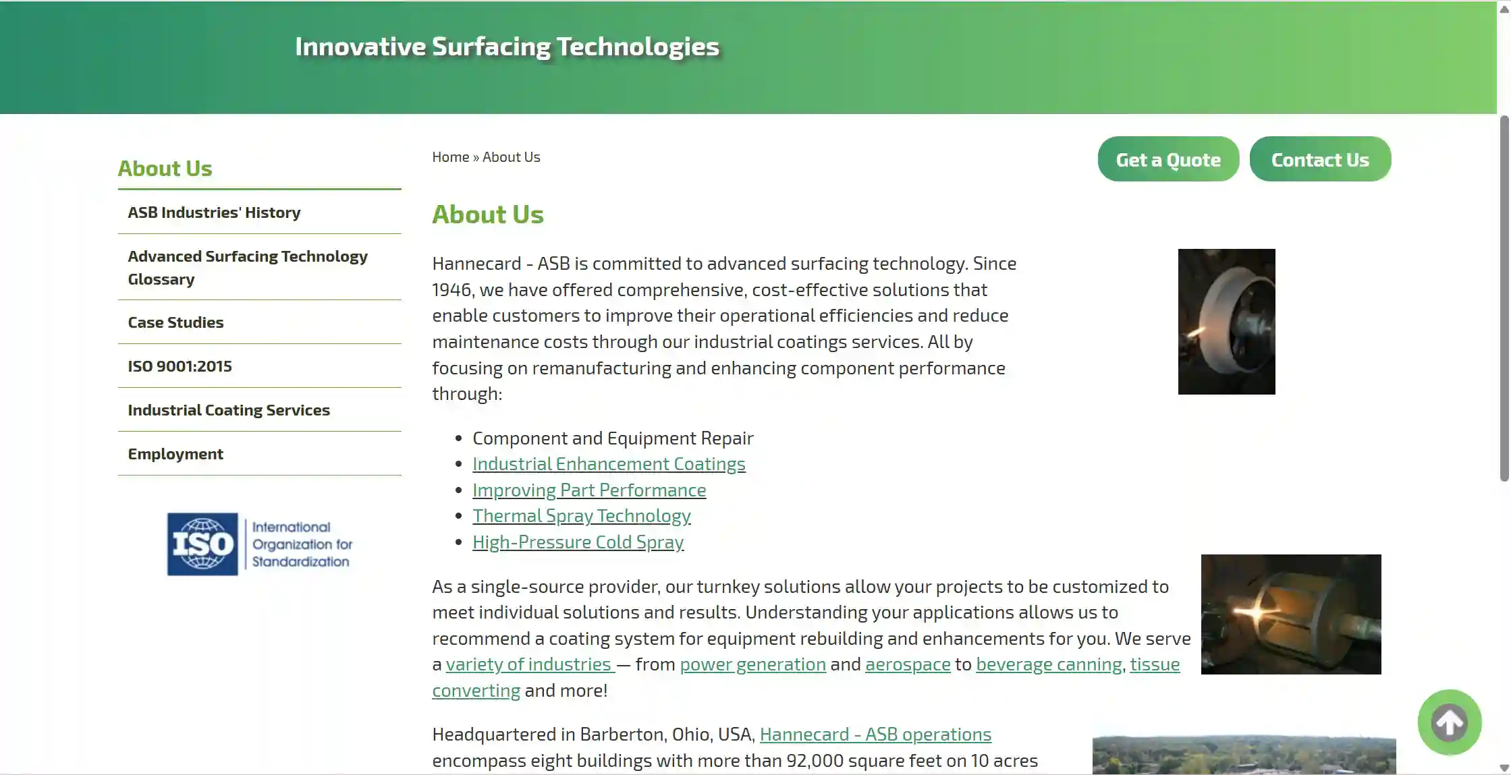This screenshot has width=1511, height=775.
Task: Click the ISO organization logo
Action: (260, 544)
